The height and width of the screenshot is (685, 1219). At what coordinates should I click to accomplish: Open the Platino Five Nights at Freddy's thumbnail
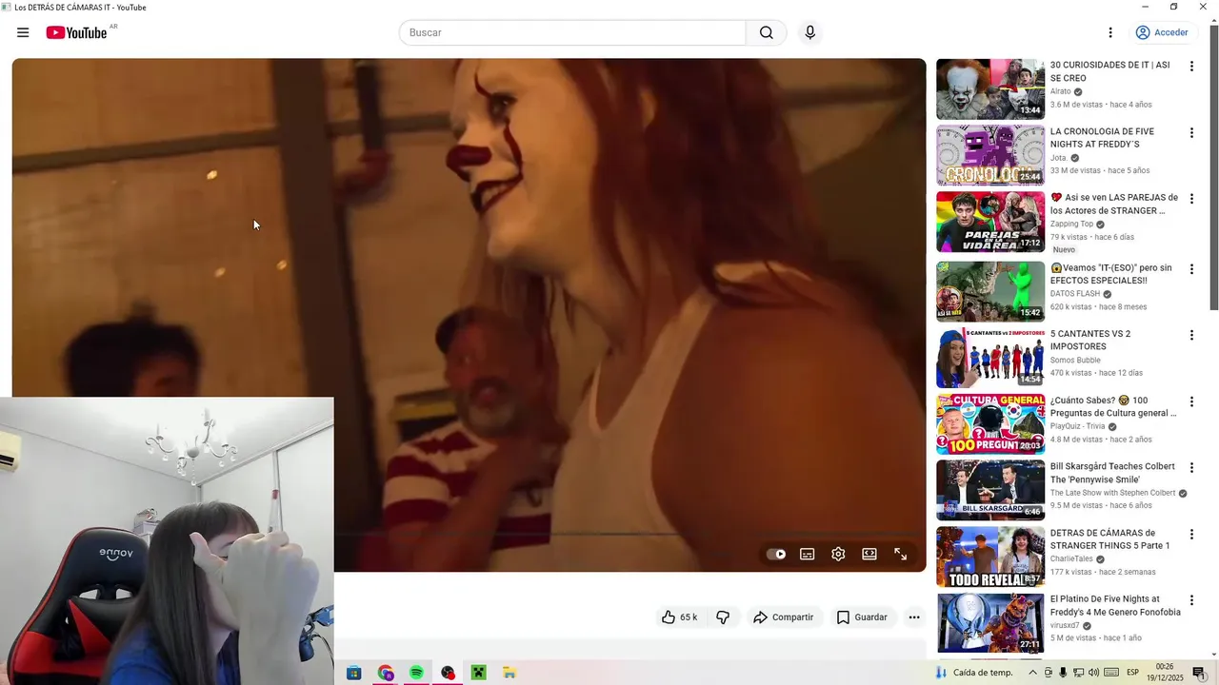click(x=990, y=623)
